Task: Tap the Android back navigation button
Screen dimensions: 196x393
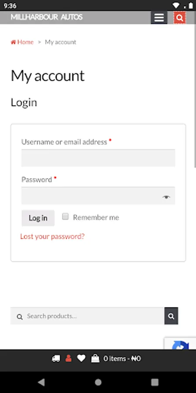Action: 41,382
